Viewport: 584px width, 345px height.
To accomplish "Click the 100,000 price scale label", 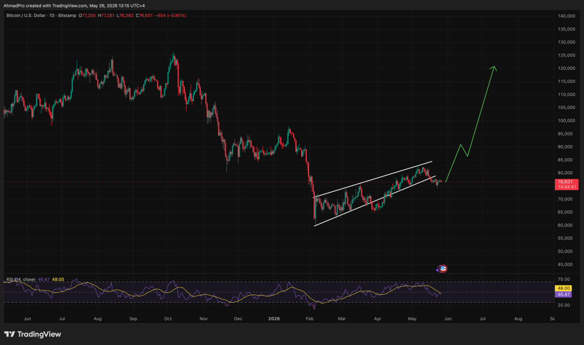I will 566,121.
